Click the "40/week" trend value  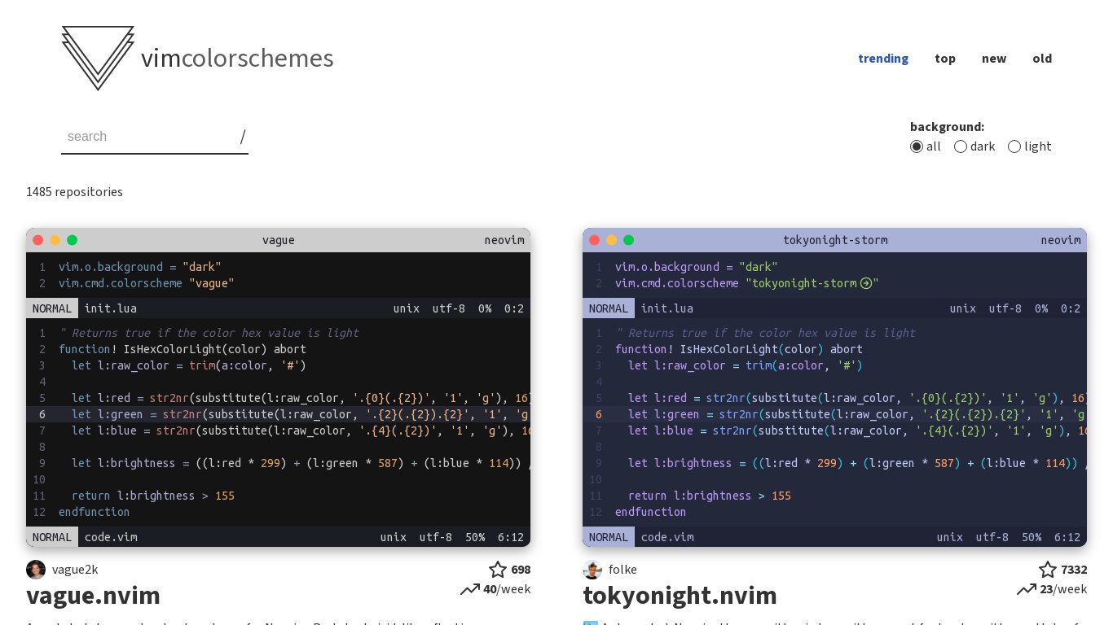(507, 589)
